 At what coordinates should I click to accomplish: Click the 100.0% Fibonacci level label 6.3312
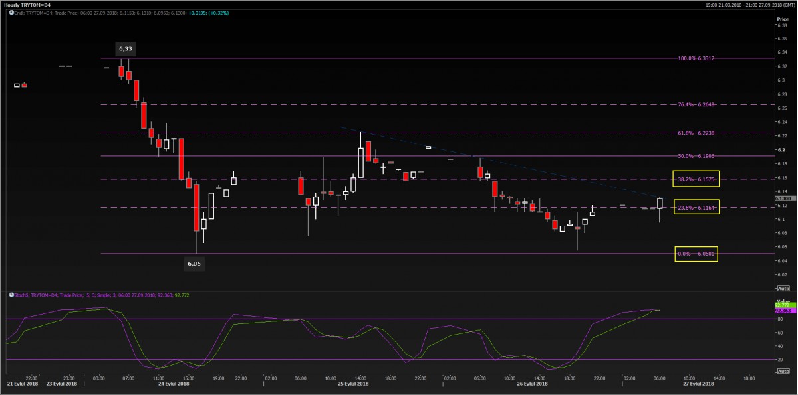(x=696, y=58)
